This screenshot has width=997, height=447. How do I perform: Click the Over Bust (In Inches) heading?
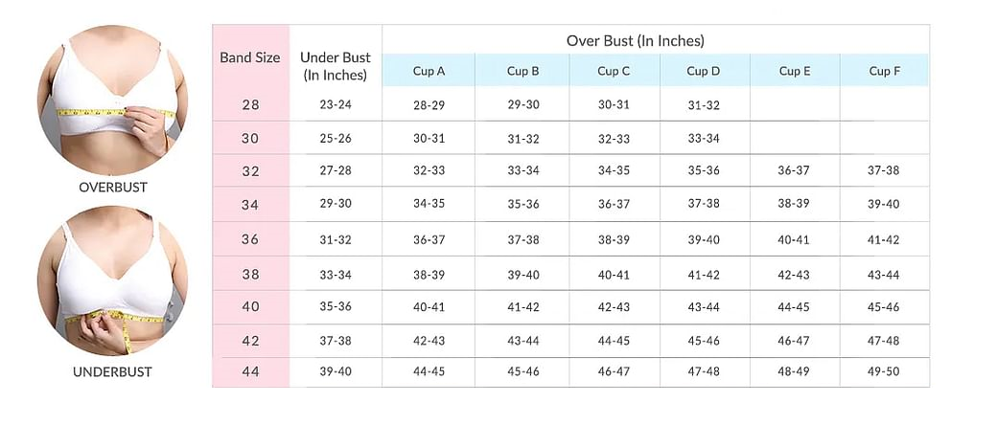pos(636,40)
